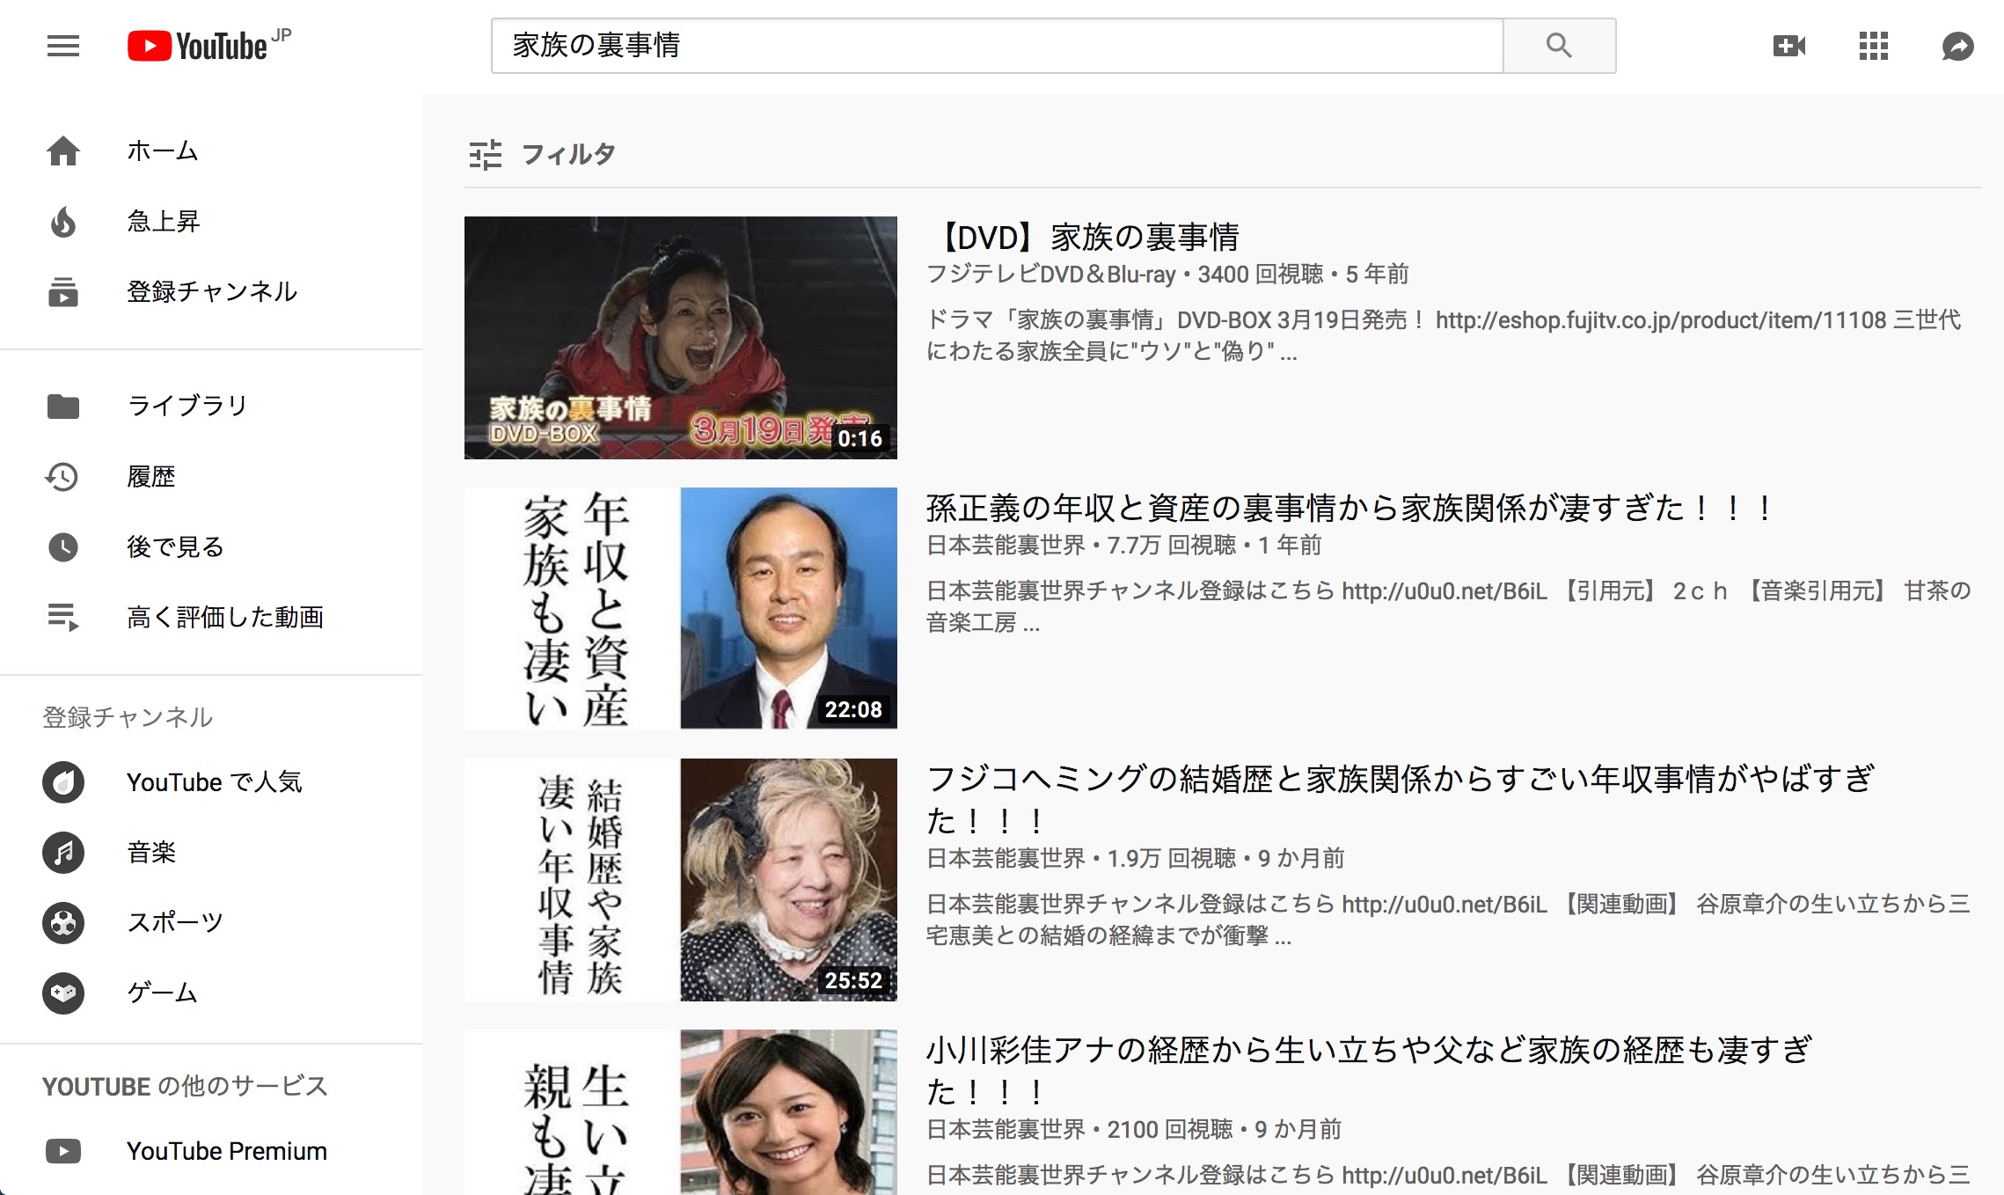Image resolution: width=2004 pixels, height=1195 pixels.
Task: Open 急上昇 trending page
Action: click(164, 221)
